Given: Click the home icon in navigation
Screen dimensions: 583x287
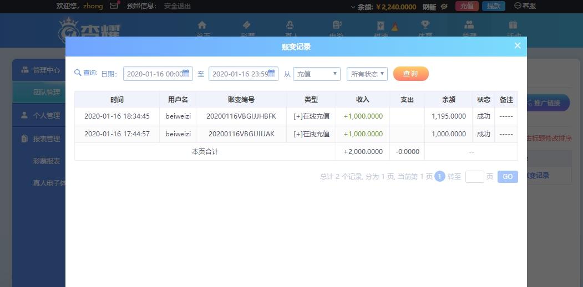Looking at the screenshot, I should pyautogui.click(x=202, y=25).
